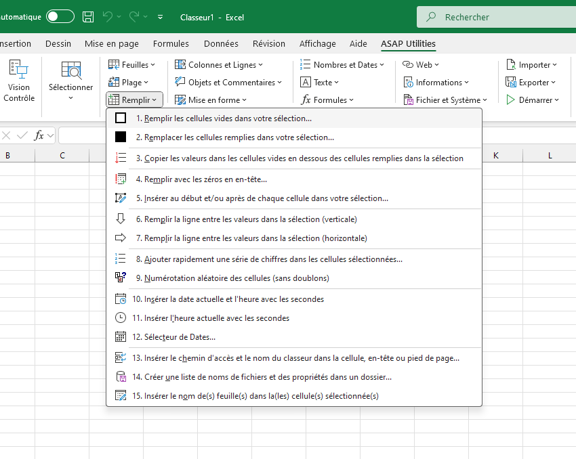Switch to the Formules tab
576x459 pixels.
(171, 43)
